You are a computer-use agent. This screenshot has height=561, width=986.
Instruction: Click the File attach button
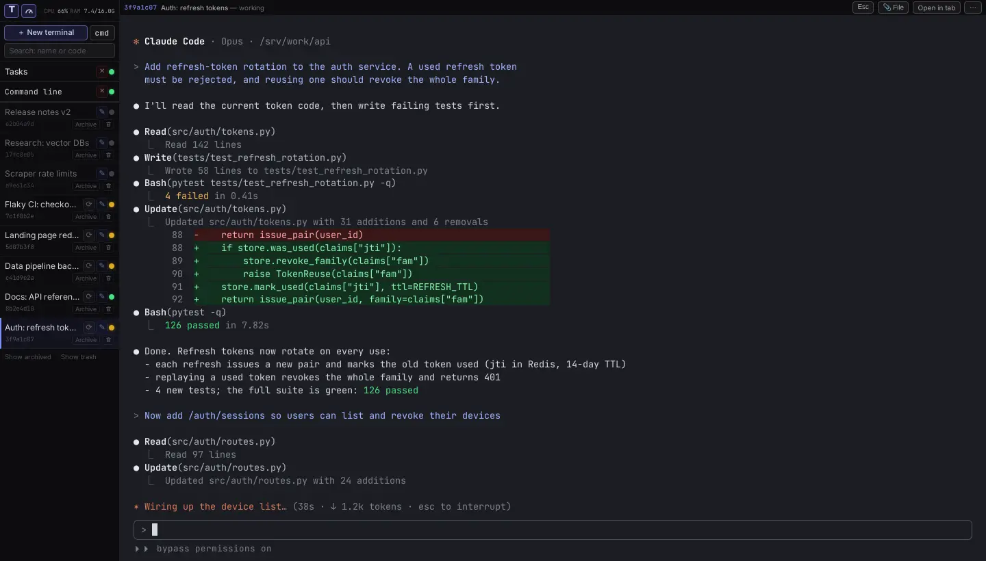pos(893,8)
